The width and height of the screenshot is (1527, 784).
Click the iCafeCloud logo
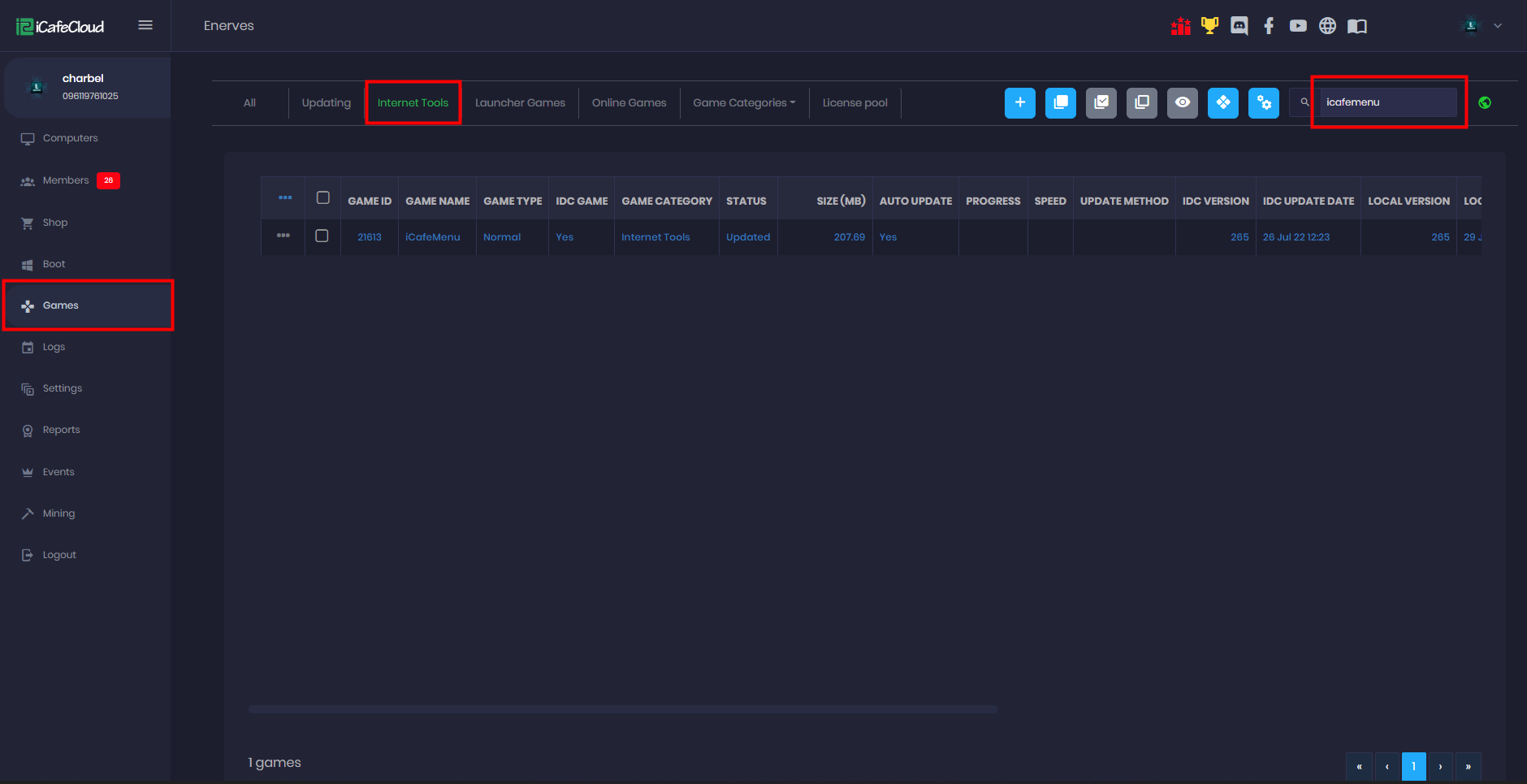(60, 27)
